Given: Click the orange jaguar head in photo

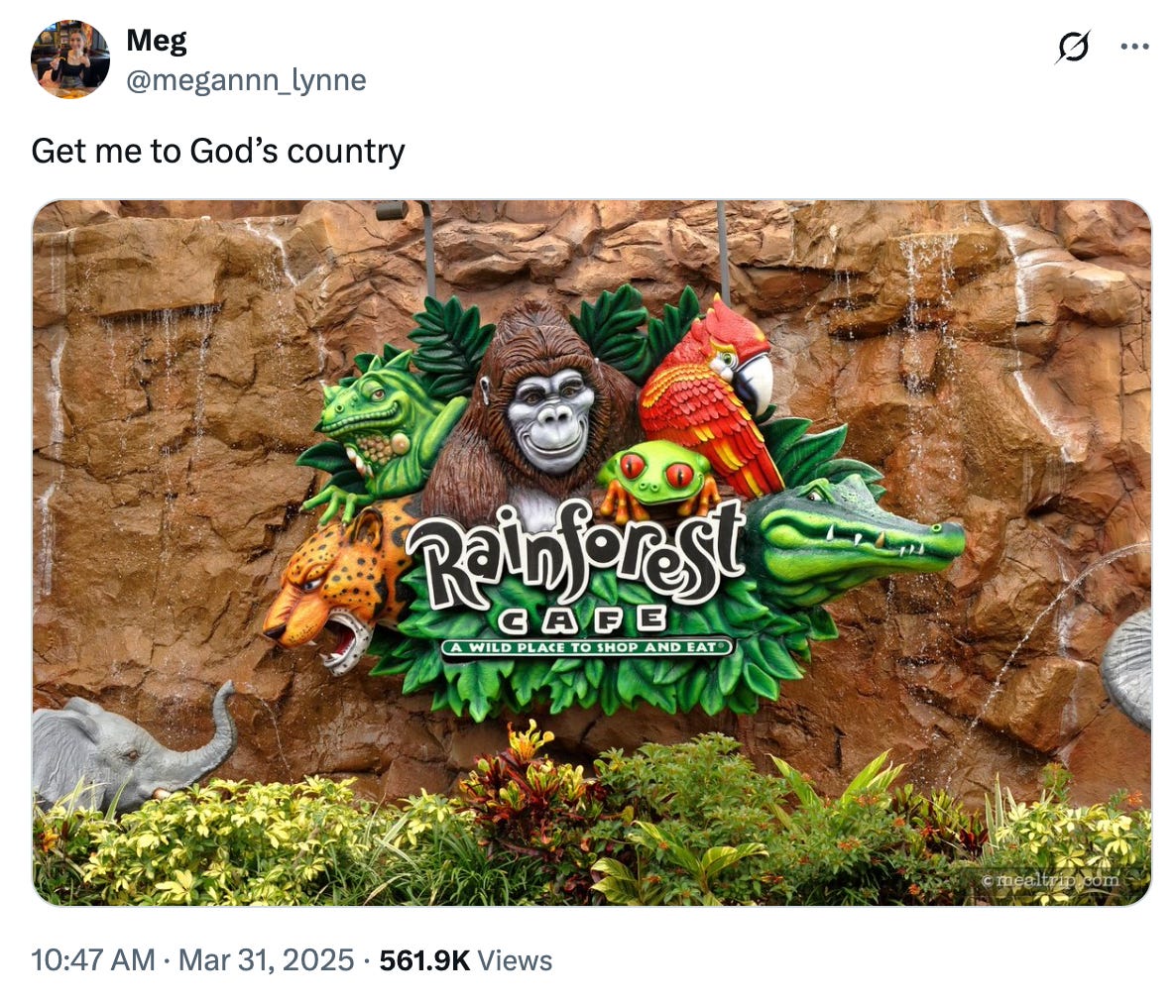Looking at the screenshot, I should (x=336, y=586).
